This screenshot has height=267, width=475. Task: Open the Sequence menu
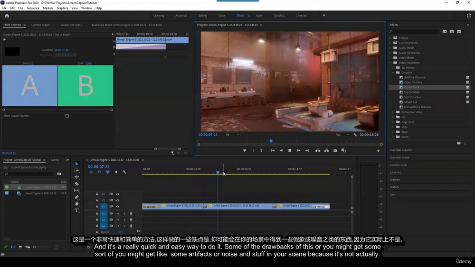pos(33,8)
